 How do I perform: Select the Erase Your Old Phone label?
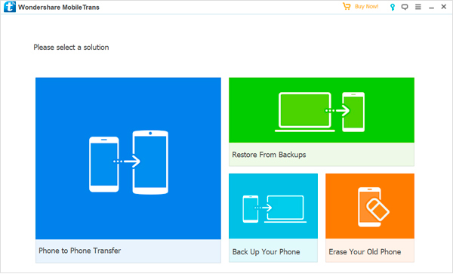click(x=365, y=252)
